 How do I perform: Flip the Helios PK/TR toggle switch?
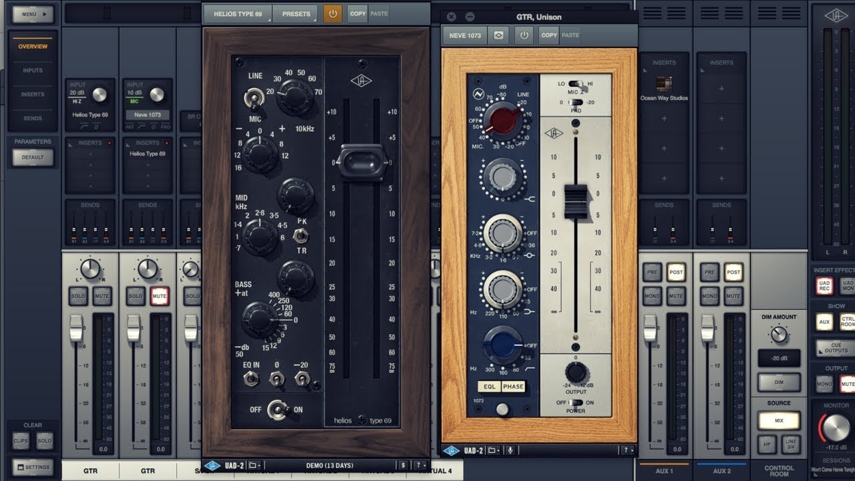click(x=301, y=235)
